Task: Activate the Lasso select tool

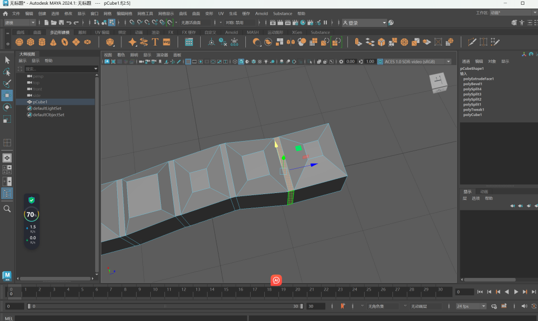Action: pyautogui.click(x=7, y=72)
